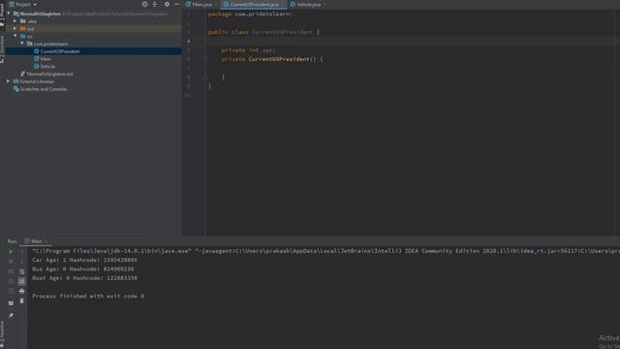Image resolution: width=620 pixels, height=349 pixels.
Task: Click the Scratches and Consoles icon
Action: (x=16, y=89)
